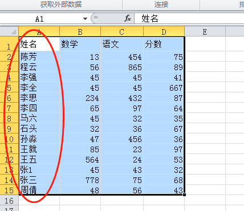244x211 pixels.
Task: Click the 语文 value 97
Action: pyautogui.click(x=122, y=108)
